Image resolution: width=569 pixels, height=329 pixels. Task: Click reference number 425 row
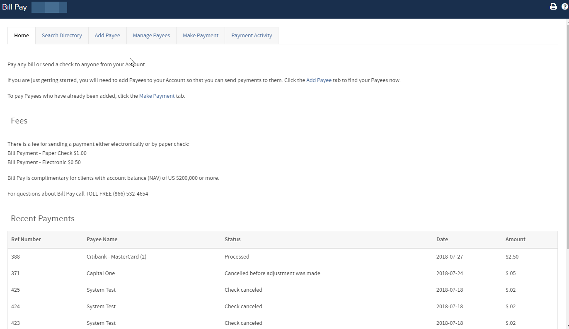tap(16, 290)
